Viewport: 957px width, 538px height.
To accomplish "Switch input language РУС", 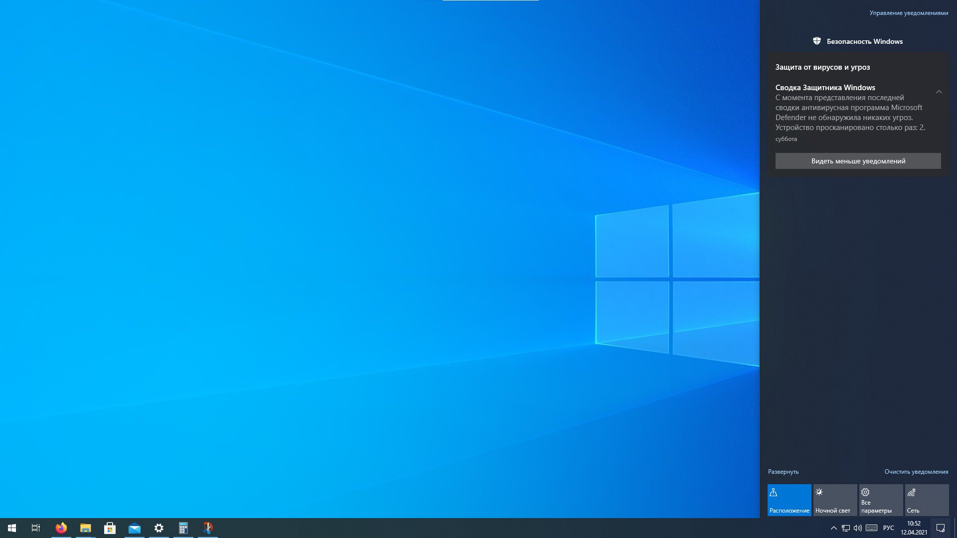I will point(889,528).
